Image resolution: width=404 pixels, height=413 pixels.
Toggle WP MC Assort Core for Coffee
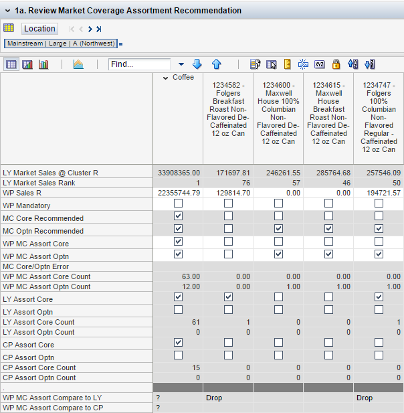pyautogui.click(x=178, y=242)
